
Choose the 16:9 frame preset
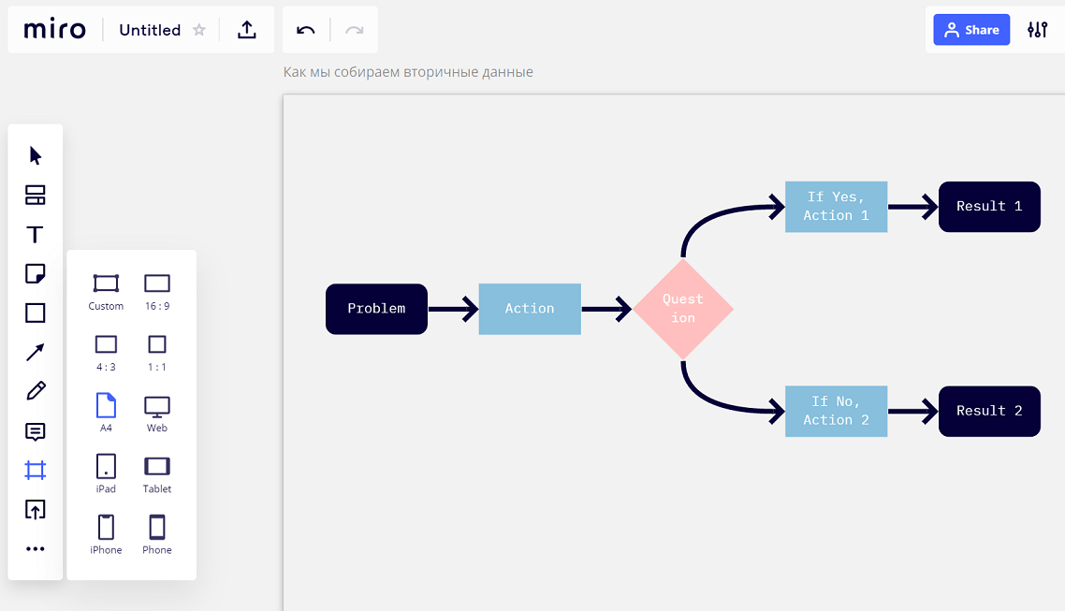[x=157, y=290]
